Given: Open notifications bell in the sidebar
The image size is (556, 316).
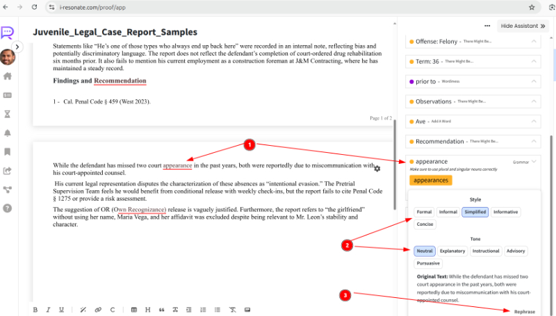Looking at the screenshot, I should point(8,133).
